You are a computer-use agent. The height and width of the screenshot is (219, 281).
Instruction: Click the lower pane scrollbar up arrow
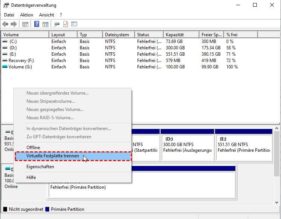277,128
